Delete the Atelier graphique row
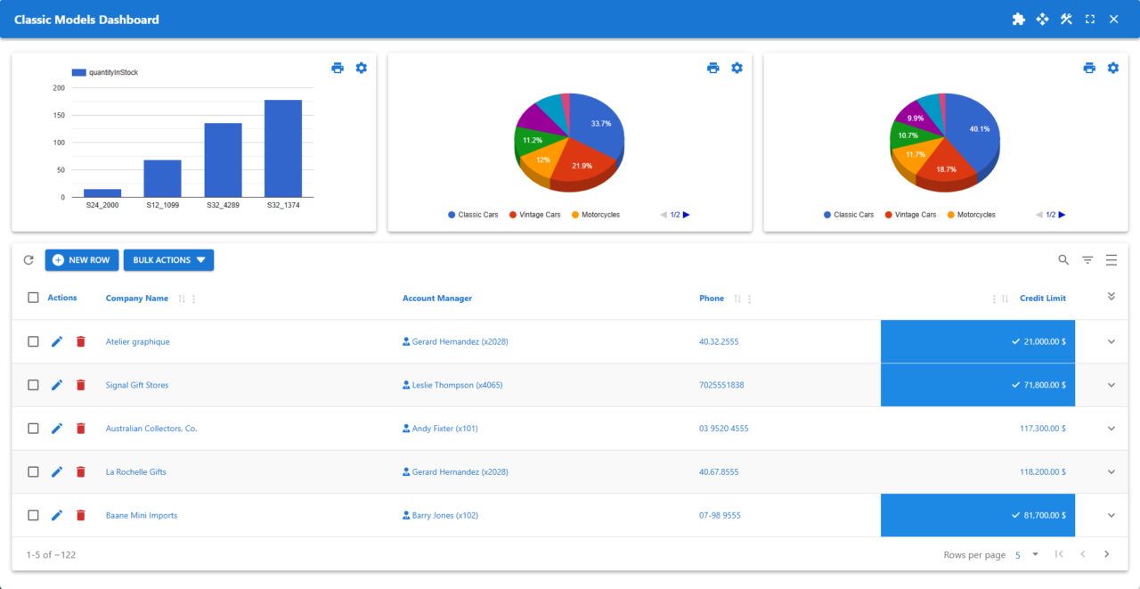 coord(81,341)
